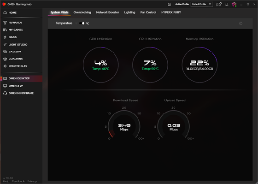Click the 'Temp: 46°C' GPU reading
The height and width of the screenshot is (184, 258).
101,69
